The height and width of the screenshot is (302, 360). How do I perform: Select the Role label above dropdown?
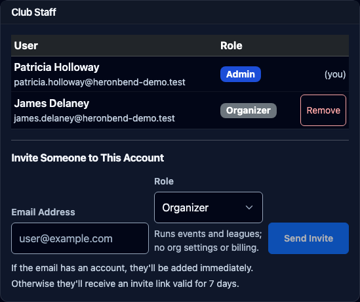coord(164,181)
